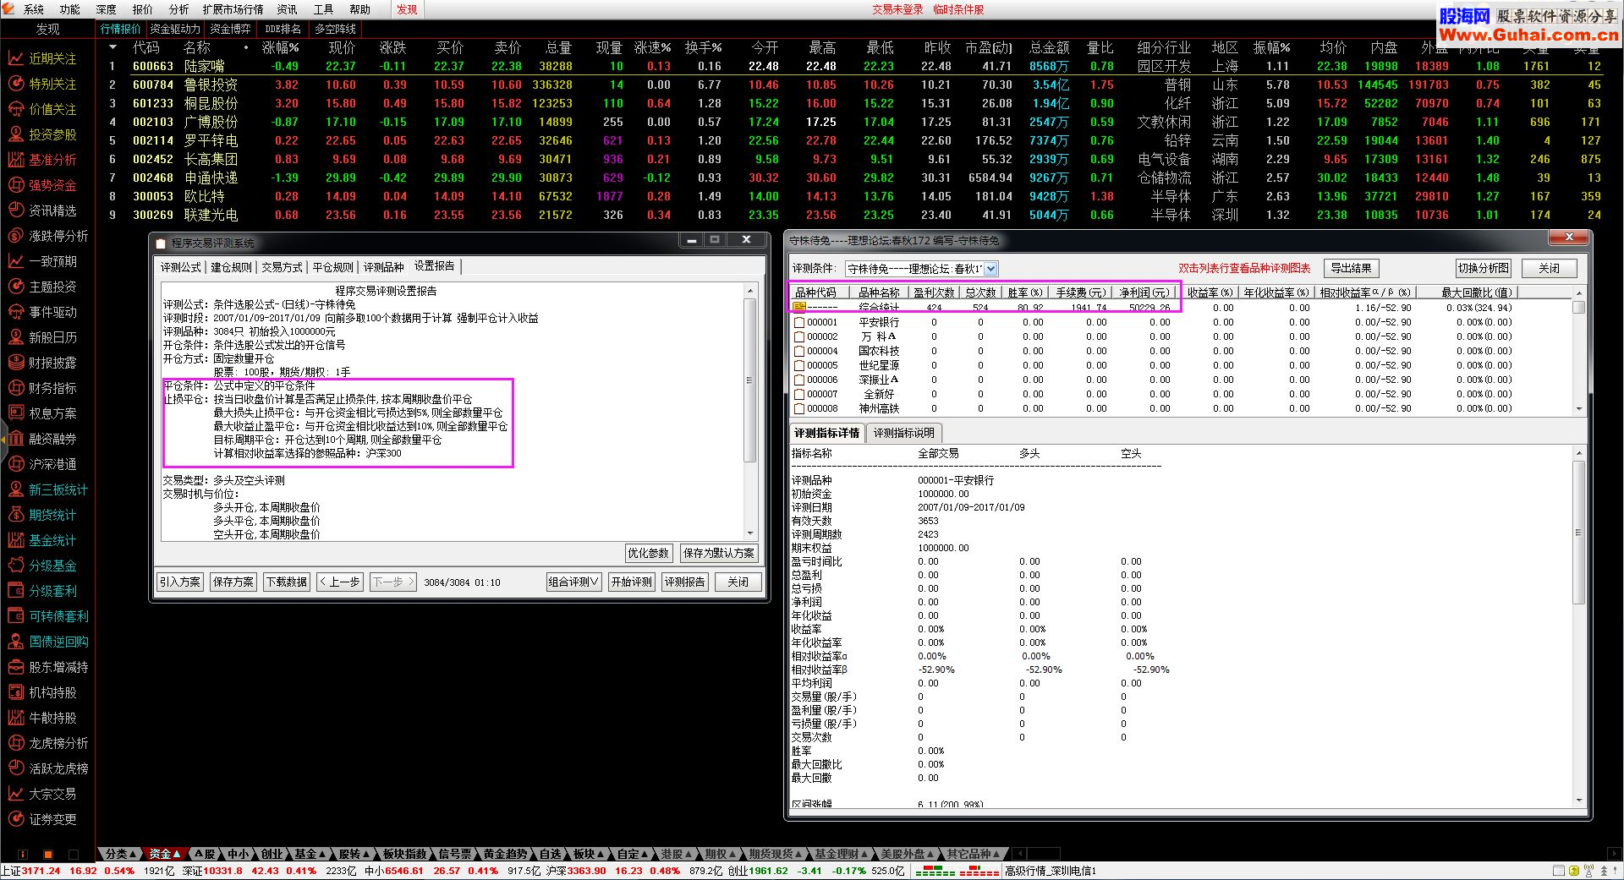Click the indicator details scrollbar
The height and width of the screenshot is (880, 1624).
pos(1578,626)
